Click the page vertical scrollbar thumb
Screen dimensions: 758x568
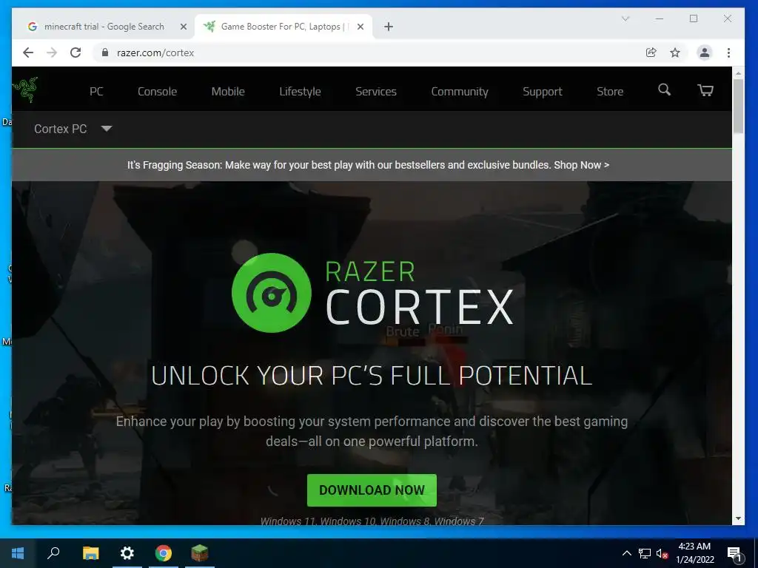738,106
